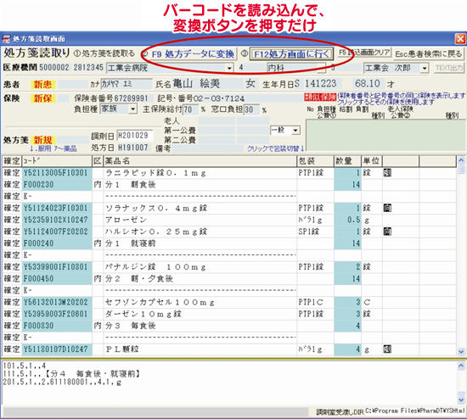Open the 工業会 次郎 doctor dropdown
467x419 pixels.
coord(425,69)
